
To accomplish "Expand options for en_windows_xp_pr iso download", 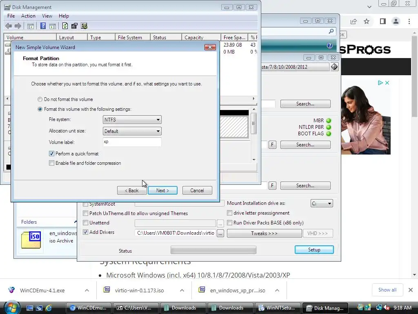I will pos(277,290).
